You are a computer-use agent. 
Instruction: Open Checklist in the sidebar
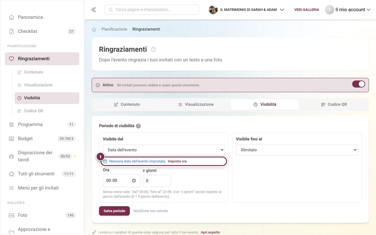coord(42,31)
